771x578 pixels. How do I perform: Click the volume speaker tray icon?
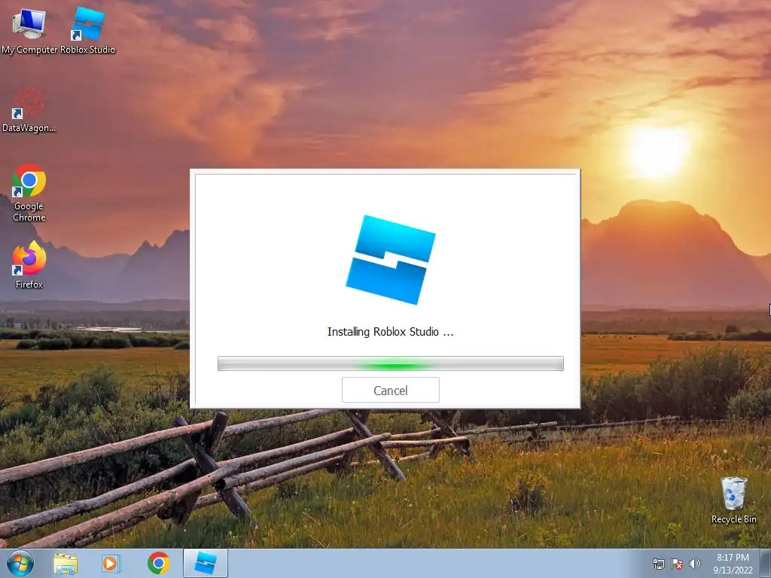695,564
